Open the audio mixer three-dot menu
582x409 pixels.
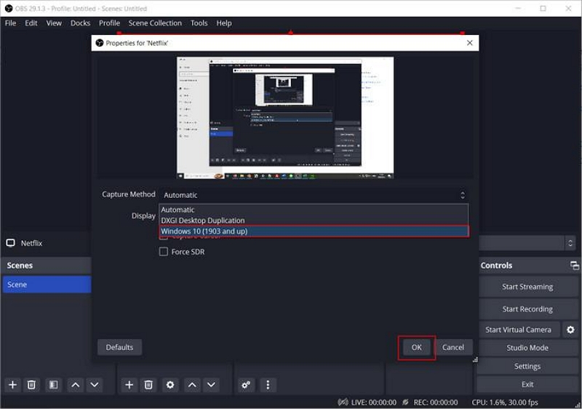pos(268,384)
